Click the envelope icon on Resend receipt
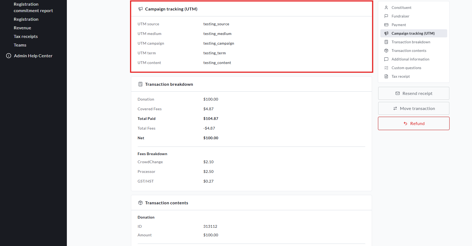The height and width of the screenshot is (246, 472). (x=398, y=93)
